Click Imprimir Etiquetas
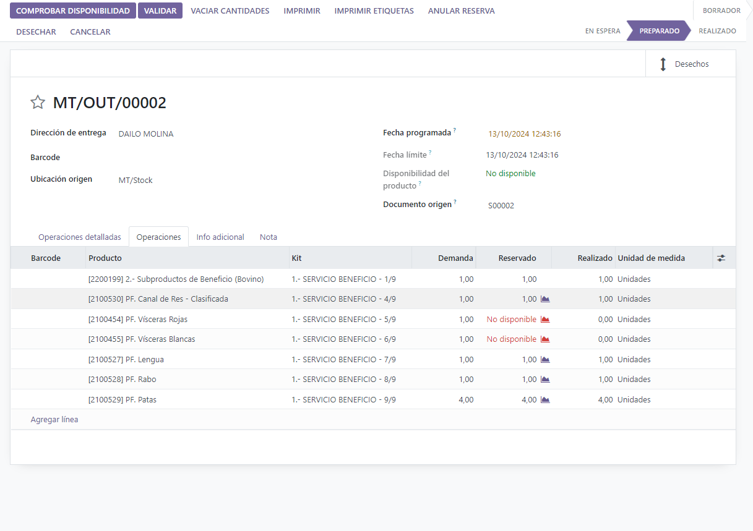753x531 pixels. click(x=374, y=11)
